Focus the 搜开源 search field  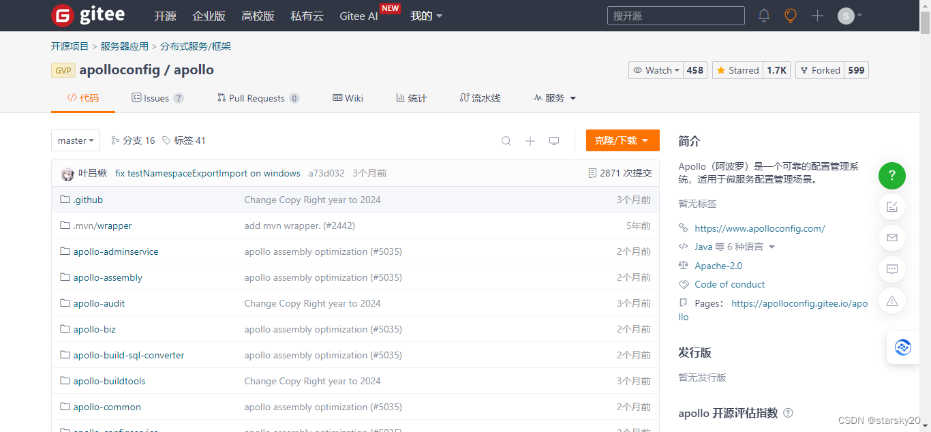[676, 16]
